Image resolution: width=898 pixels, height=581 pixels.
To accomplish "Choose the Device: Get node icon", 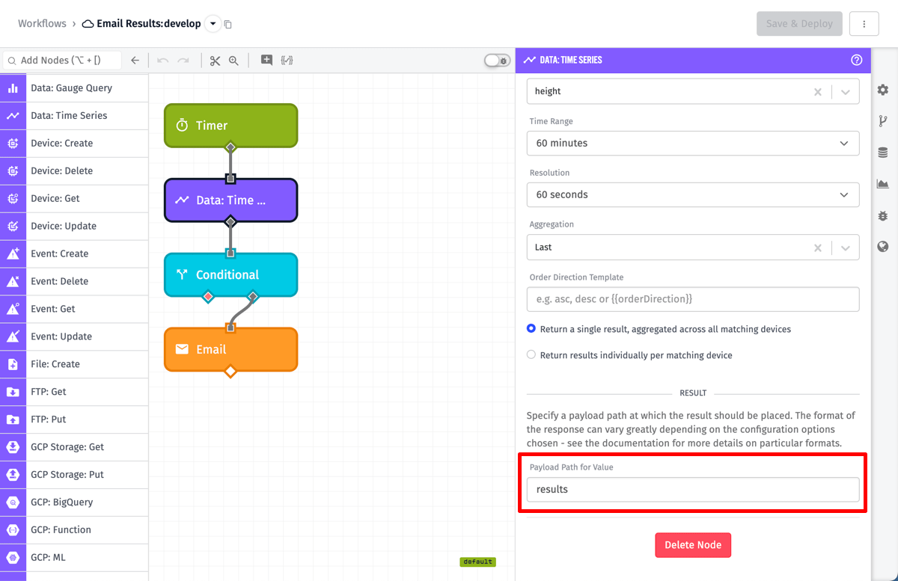I will (x=13, y=199).
